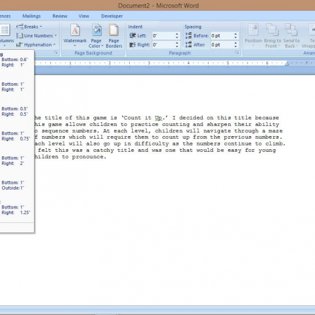315x315 pixels.
Task: Open the Page Setup dialog launcher
Action: tap(56, 52)
